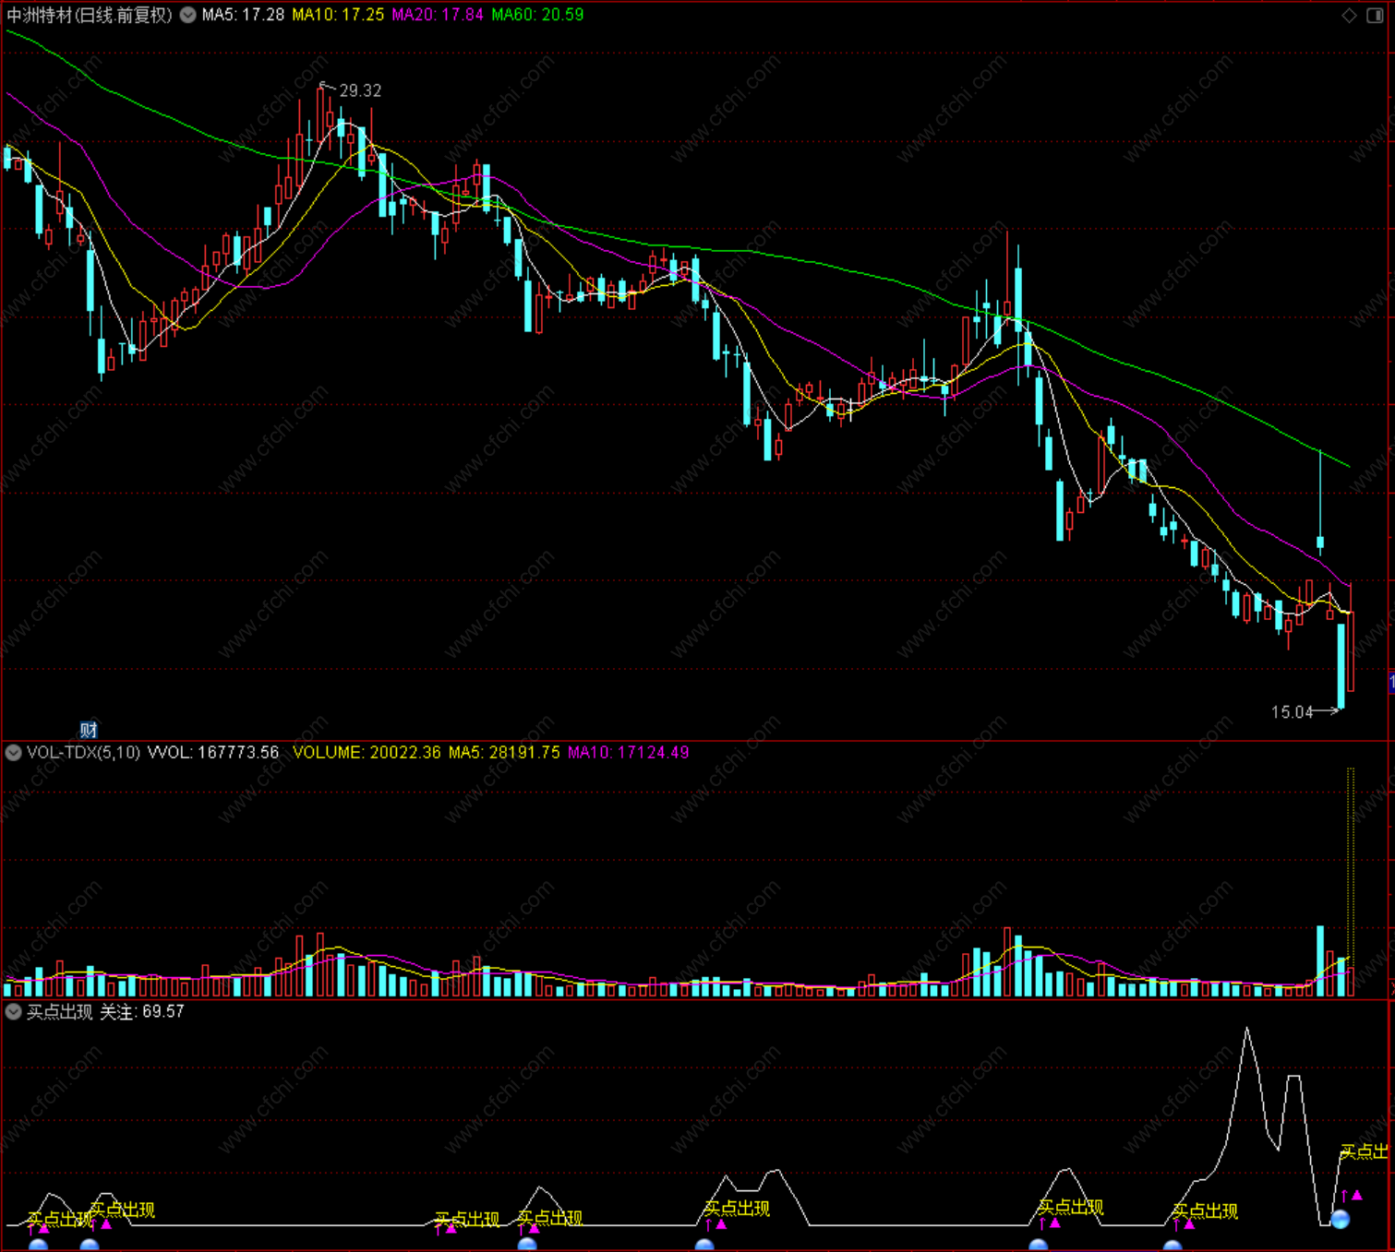Screen dimensions: 1395x1252
Task: Open VOL-TDX indicator dropdown circle
Action: (13, 753)
